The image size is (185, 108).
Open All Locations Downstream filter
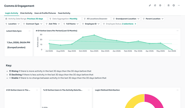[x=97, y=19]
